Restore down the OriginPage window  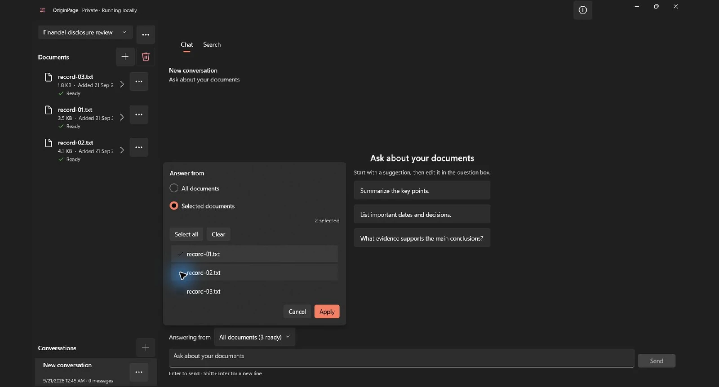tap(657, 7)
